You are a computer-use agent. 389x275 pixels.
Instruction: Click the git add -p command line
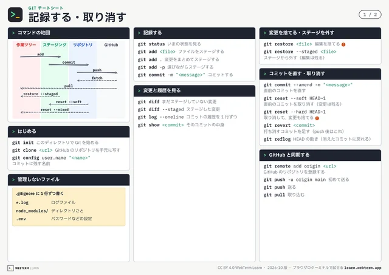pyautogui.click(x=176, y=67)
